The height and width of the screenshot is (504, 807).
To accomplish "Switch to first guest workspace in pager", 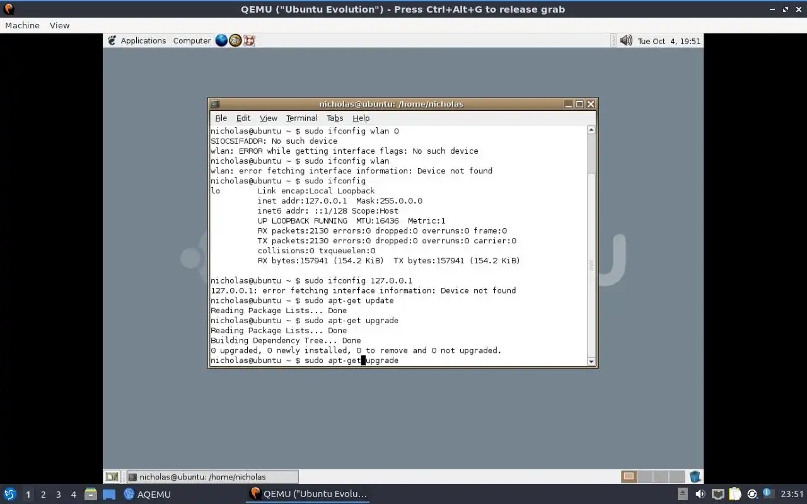I will click(629, 477).
